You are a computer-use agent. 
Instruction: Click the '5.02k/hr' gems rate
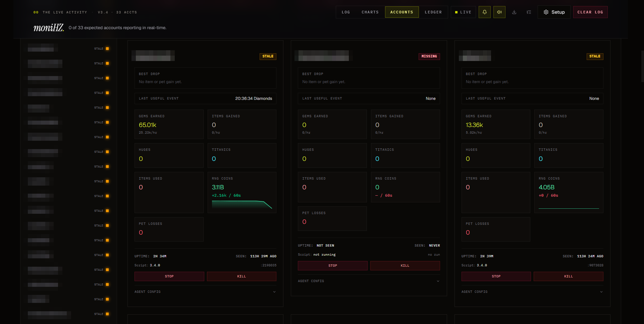[x=474, y=133]
